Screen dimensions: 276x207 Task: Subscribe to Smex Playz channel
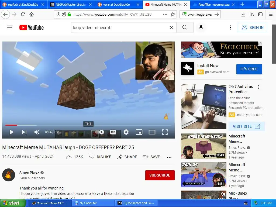pos(160,175)
